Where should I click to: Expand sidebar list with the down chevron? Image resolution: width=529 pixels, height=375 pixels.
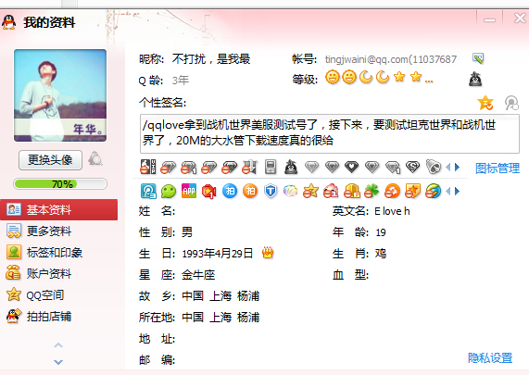[58, 362]
